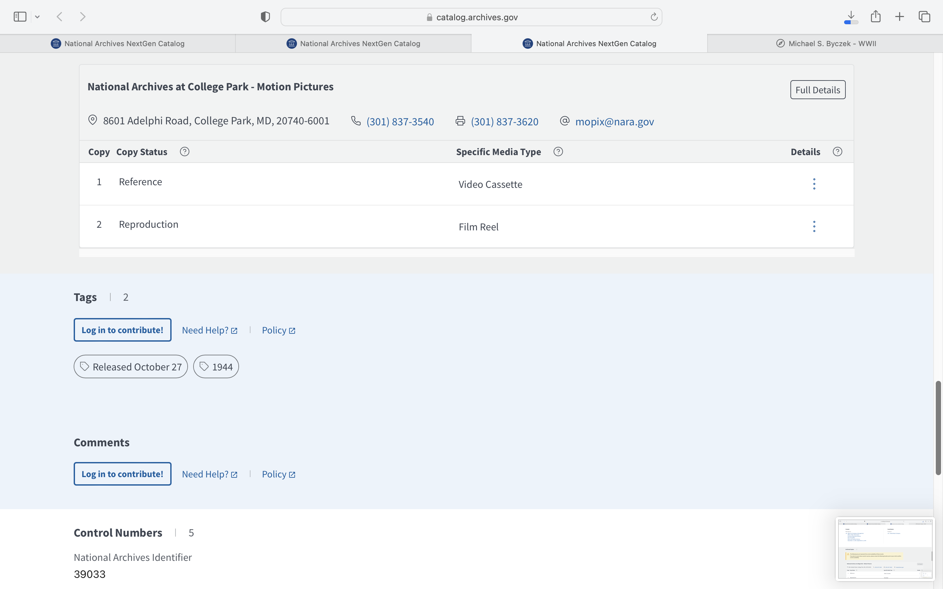
Task: Click the Full Details button
Action: click(x=818, y=90)
